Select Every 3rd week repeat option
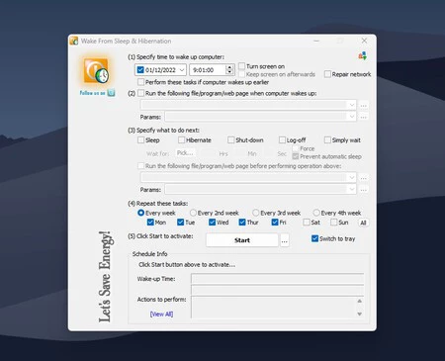Viewport: 445px width, 361px height. (255, 213)
